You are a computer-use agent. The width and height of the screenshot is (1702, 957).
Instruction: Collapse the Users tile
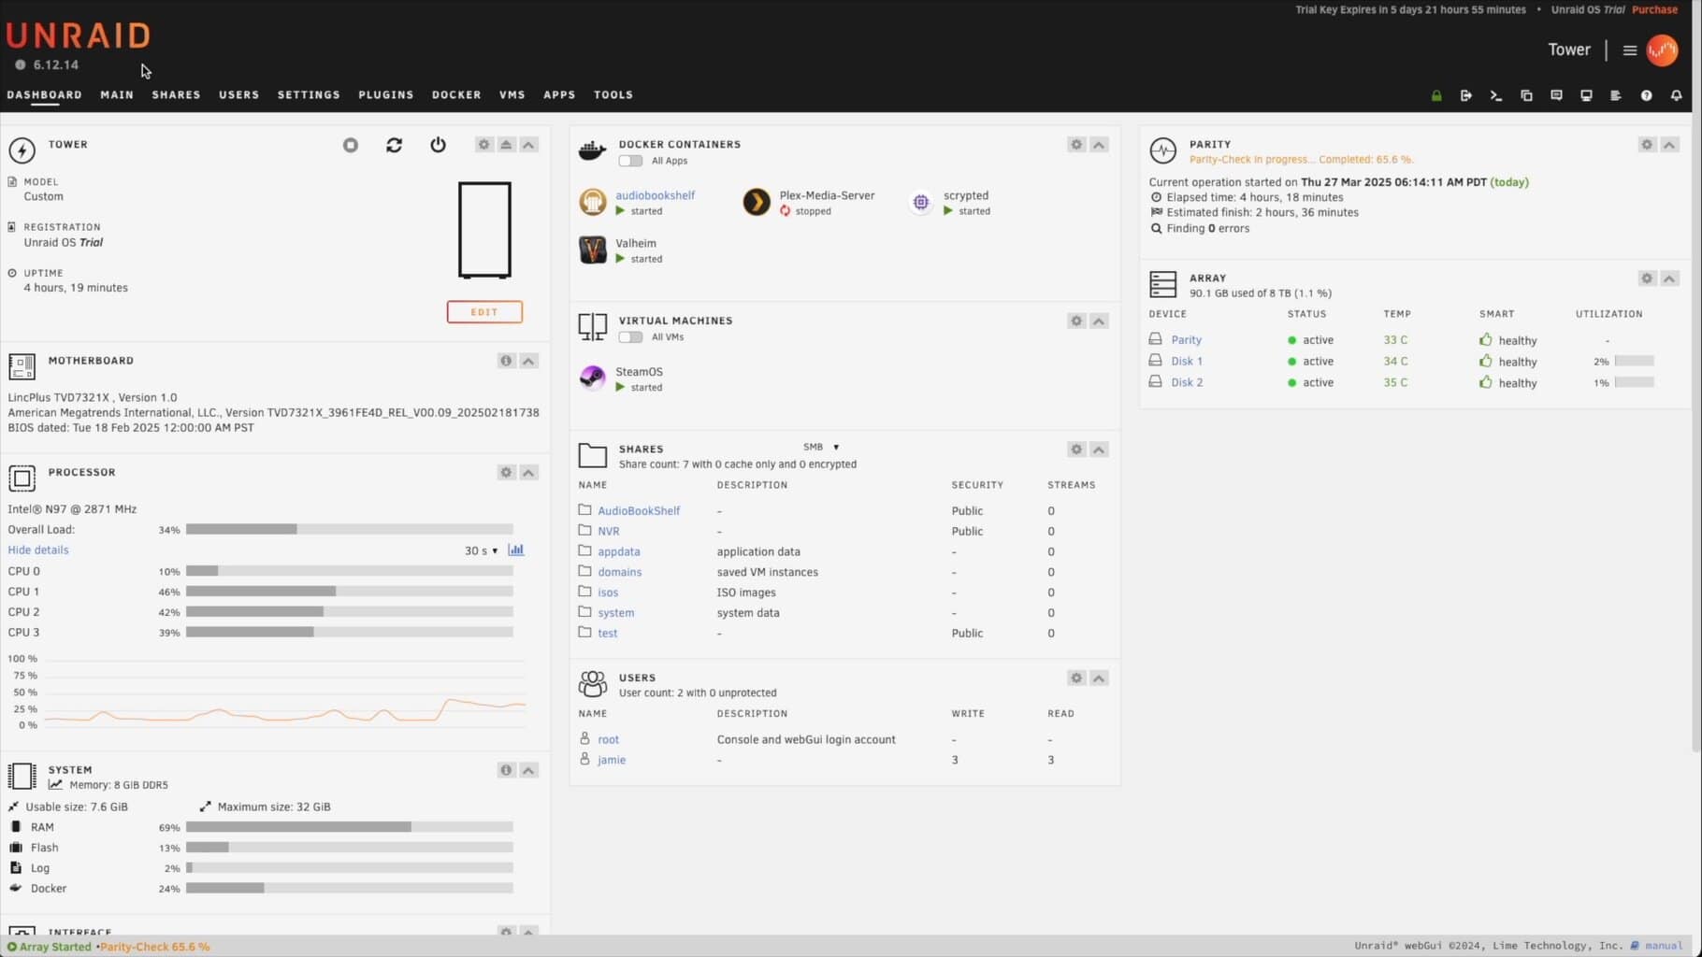coord(1099,678)
